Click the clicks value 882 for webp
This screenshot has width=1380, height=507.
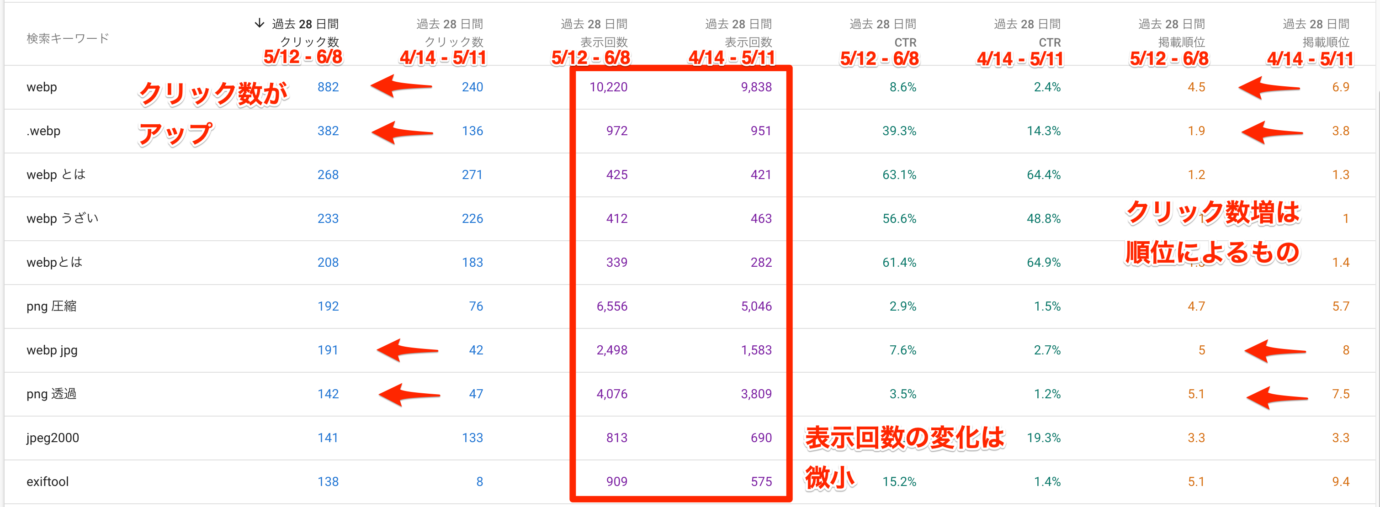328,87
